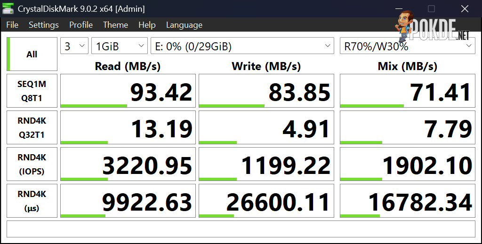Open the Settings menu

click(44, 25)
